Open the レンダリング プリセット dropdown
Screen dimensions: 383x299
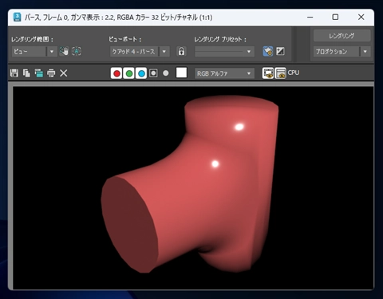click(224, 51)
